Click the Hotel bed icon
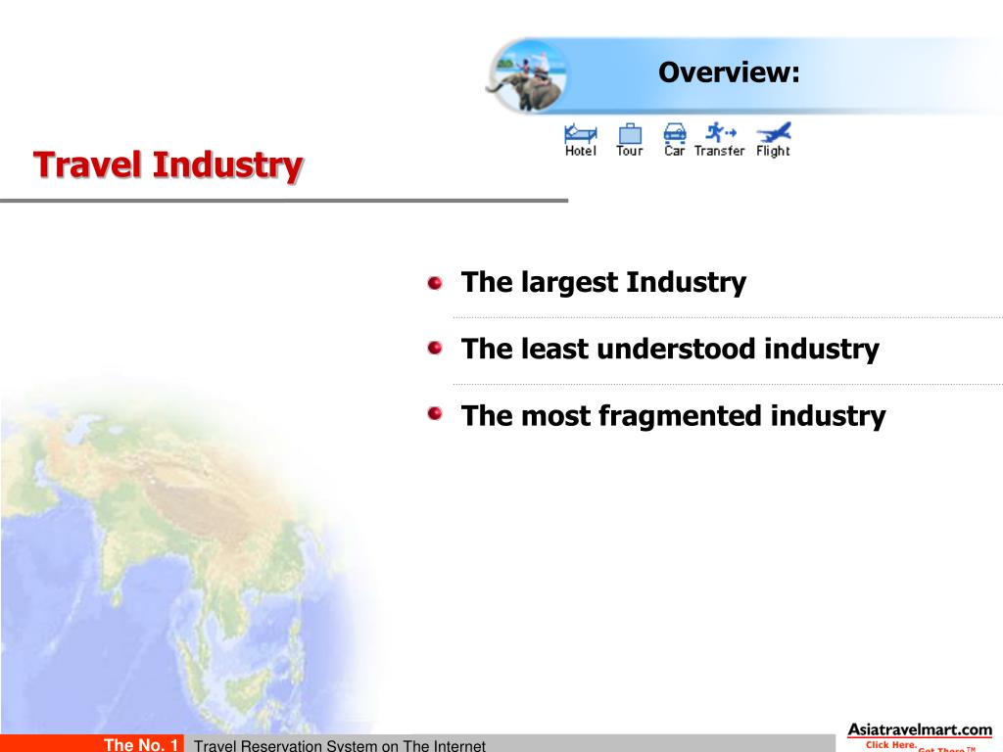 point(580,133)
